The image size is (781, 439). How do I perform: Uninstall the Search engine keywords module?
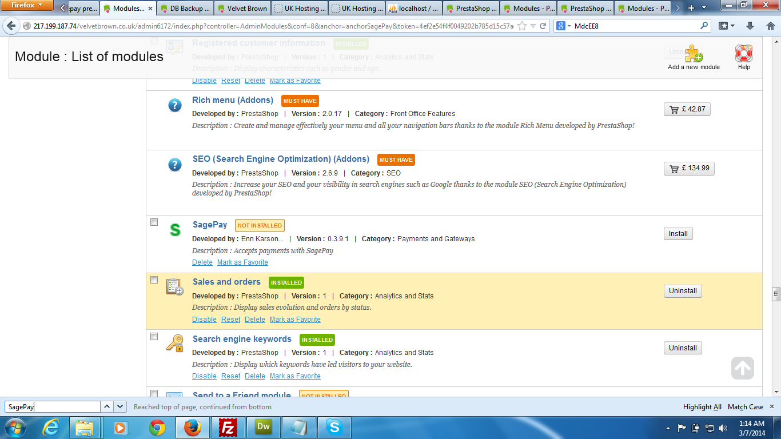click(683, 348)
